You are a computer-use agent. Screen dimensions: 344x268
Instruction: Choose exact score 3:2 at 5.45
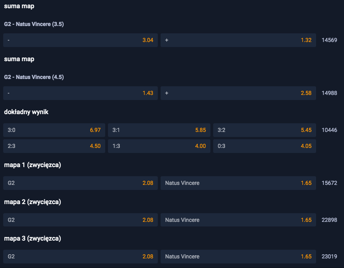pos(264,130)
